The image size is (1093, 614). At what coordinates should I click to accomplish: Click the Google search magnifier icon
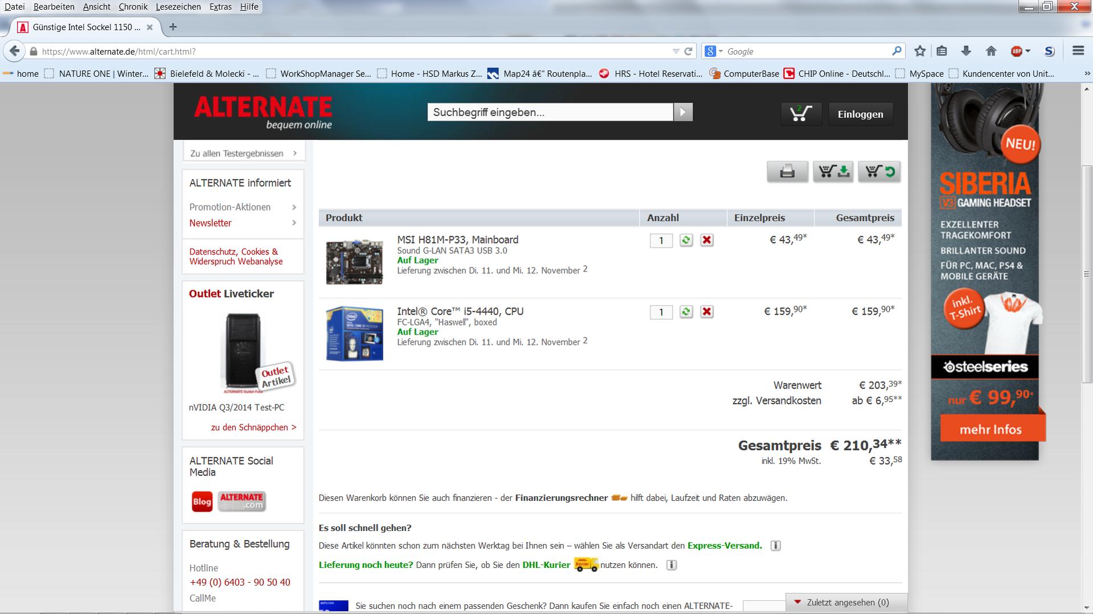tap(896, 51)
